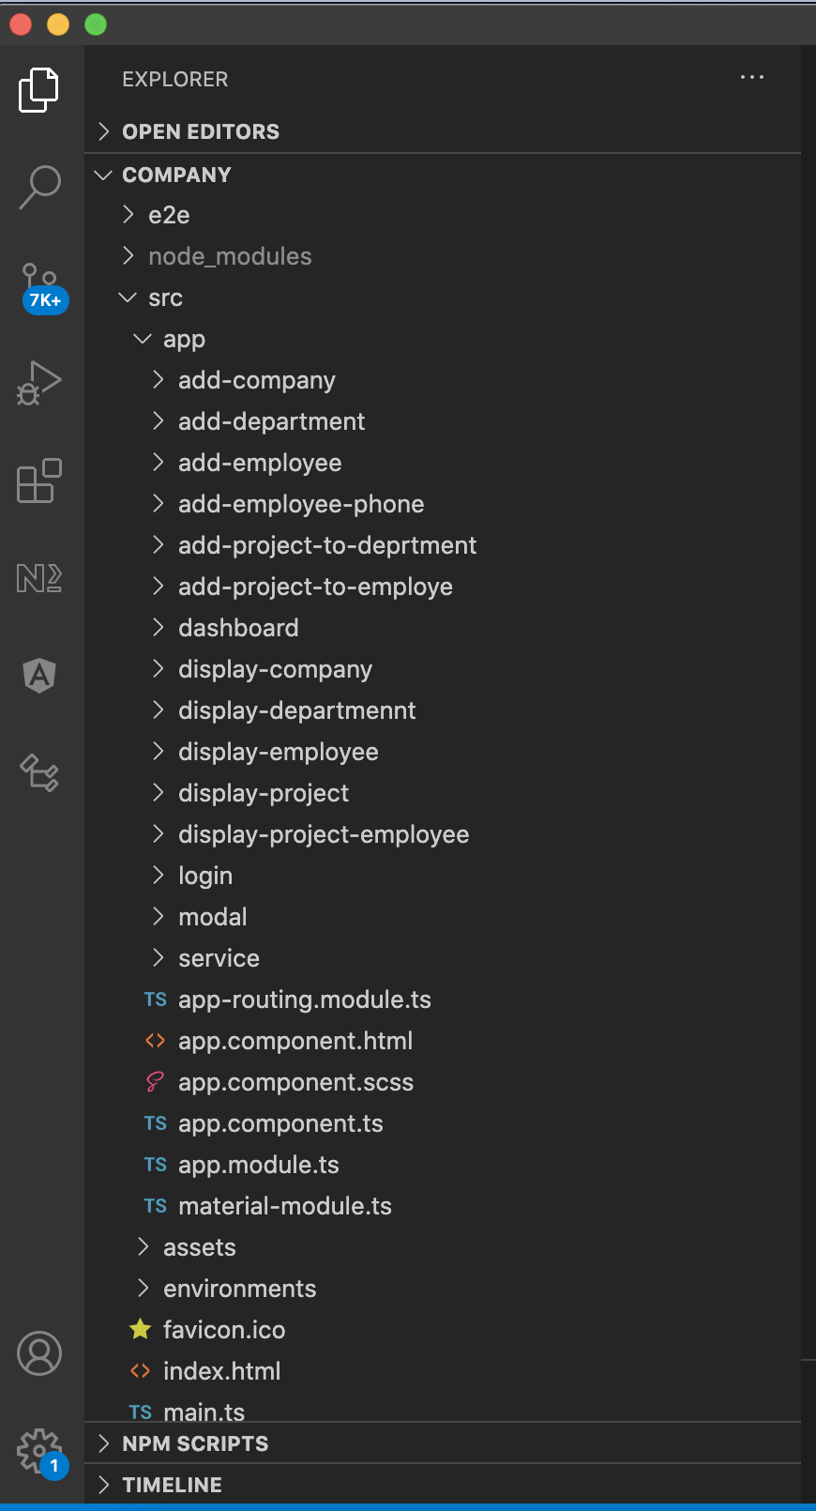
Task: Open app-routing.module.ts file
Action: tap(304, 1000)
